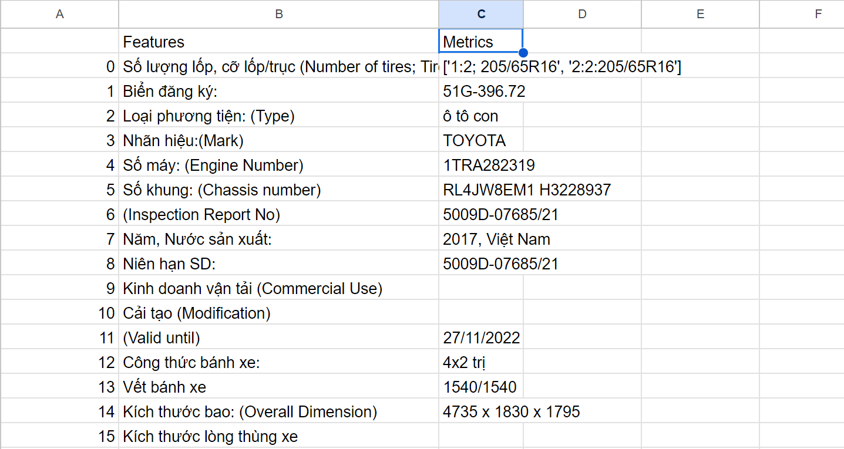Select row header 9 beside 'Kinh doanh vận tải'
This screenshot has width=844, height=449.
click(59, 288)
